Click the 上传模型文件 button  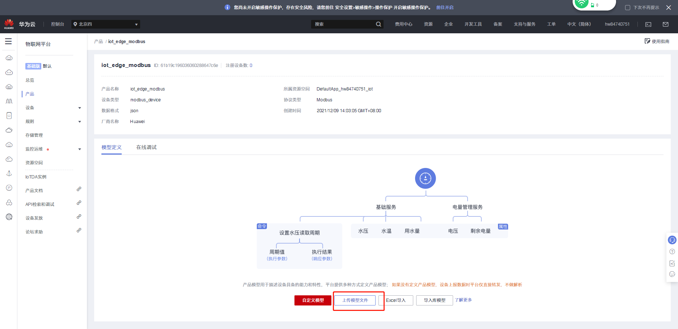pyautogui.click(x=355, y=300)
